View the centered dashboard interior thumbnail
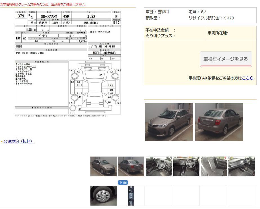This screenshot has width=260, height=209. click(x=186, y=166)
